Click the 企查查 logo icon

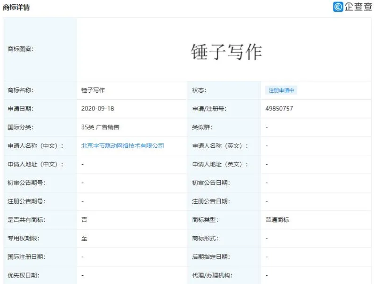[338, 7]
